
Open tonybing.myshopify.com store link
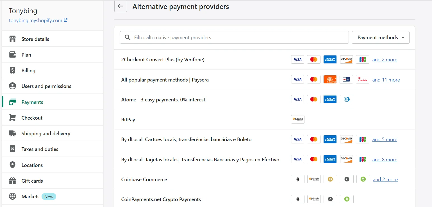click(x=35, y=20)
